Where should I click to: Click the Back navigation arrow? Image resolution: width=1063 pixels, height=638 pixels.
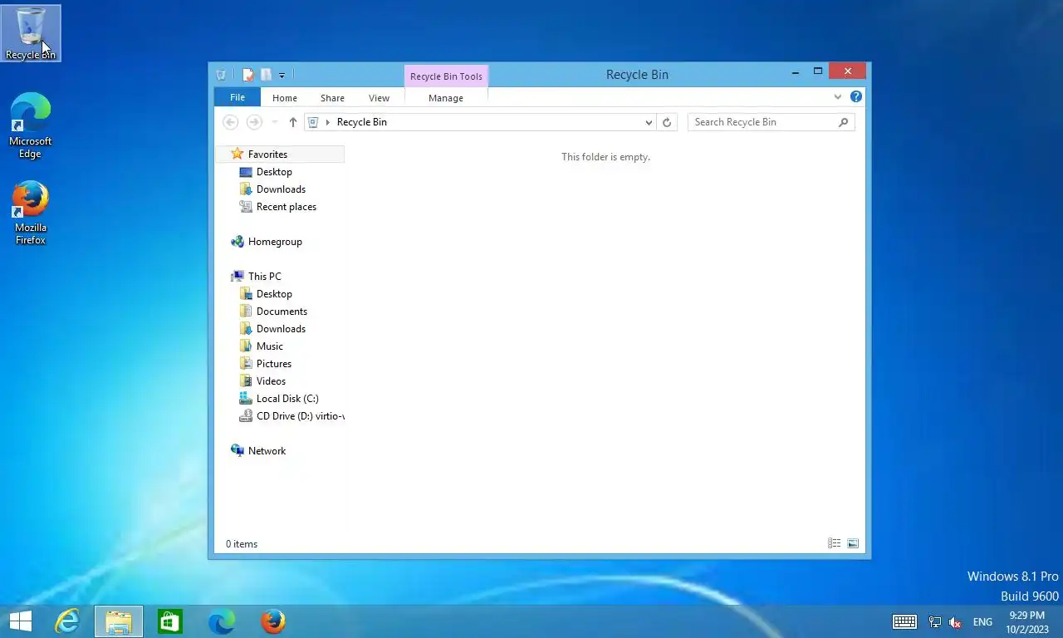coord(231,122)
